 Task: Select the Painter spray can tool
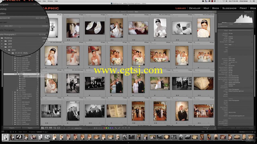pyautogui.click(x=64, y=128)
